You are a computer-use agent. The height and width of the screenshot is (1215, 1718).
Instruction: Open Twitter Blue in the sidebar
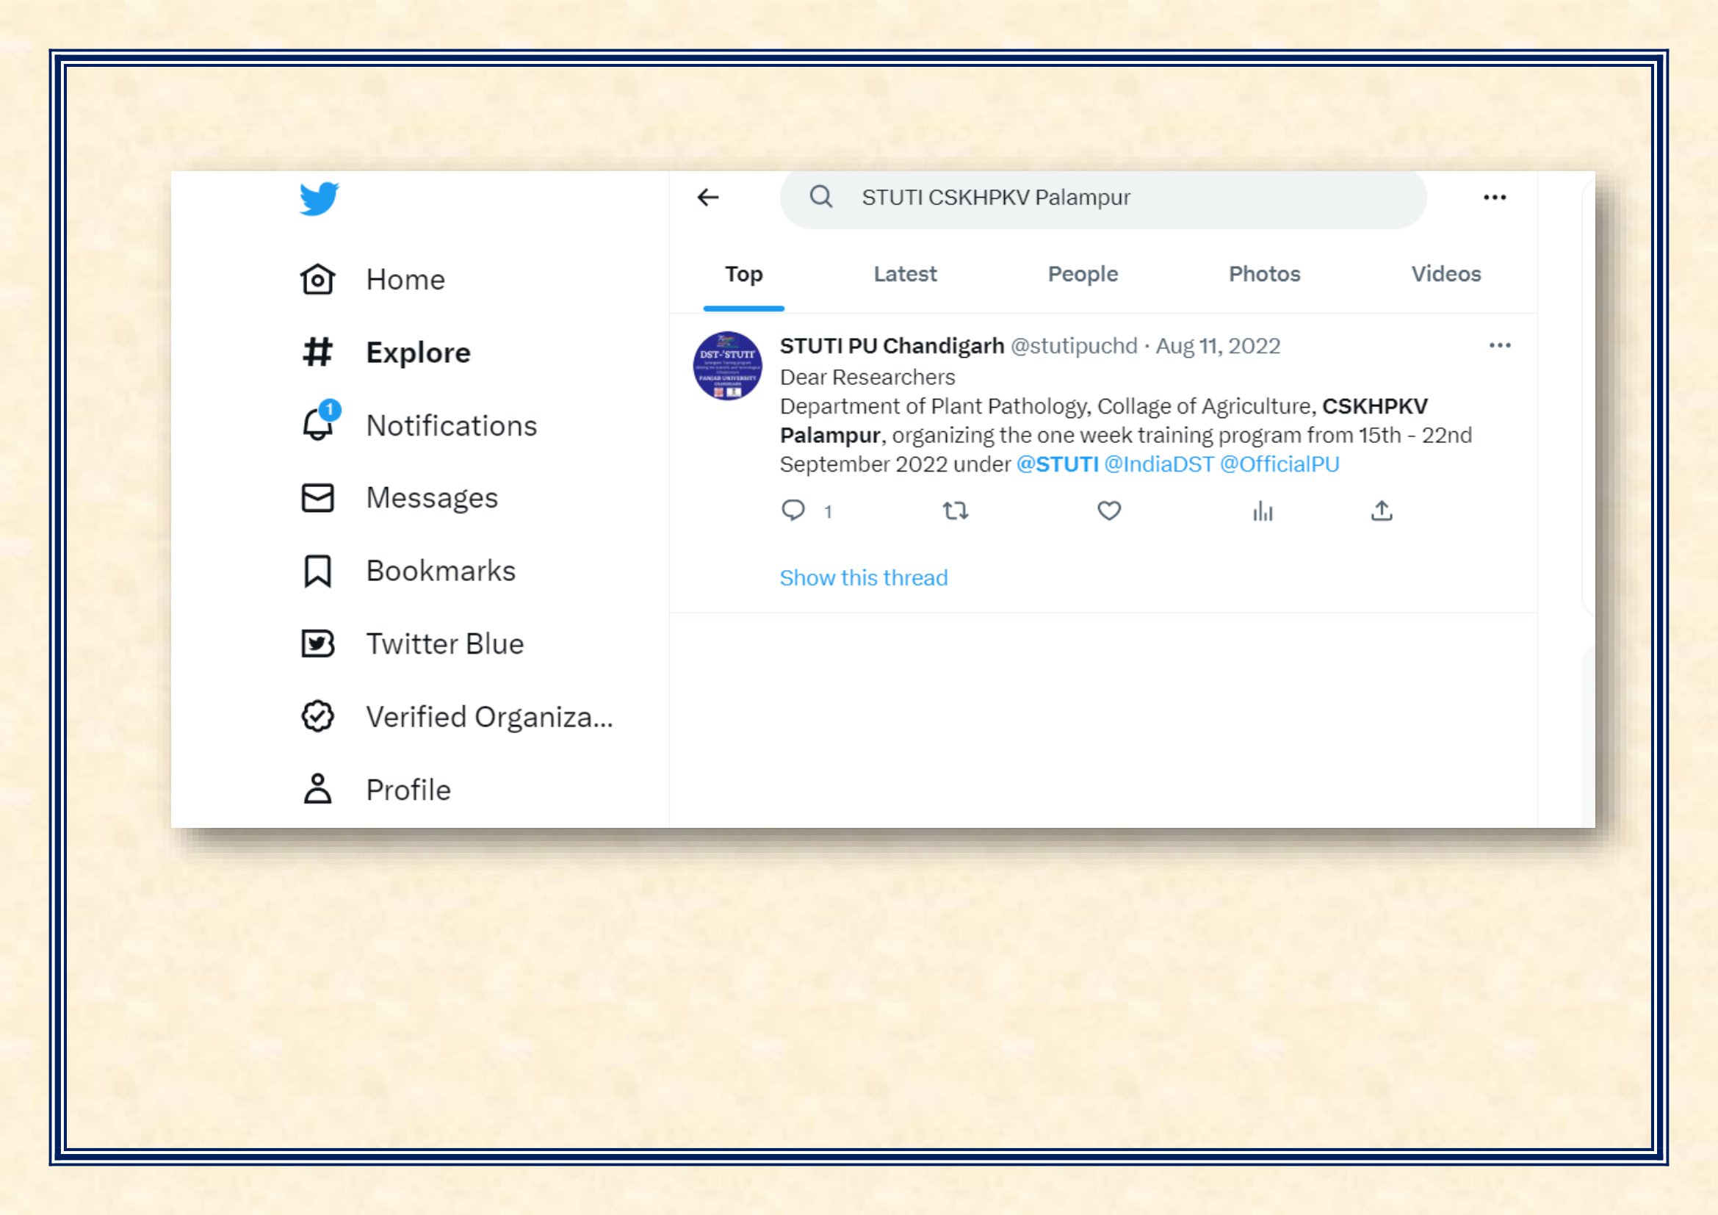tap(412, 644)
